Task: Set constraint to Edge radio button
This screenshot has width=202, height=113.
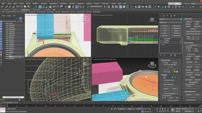Action: pyautogui.click(x=193, y=49)
